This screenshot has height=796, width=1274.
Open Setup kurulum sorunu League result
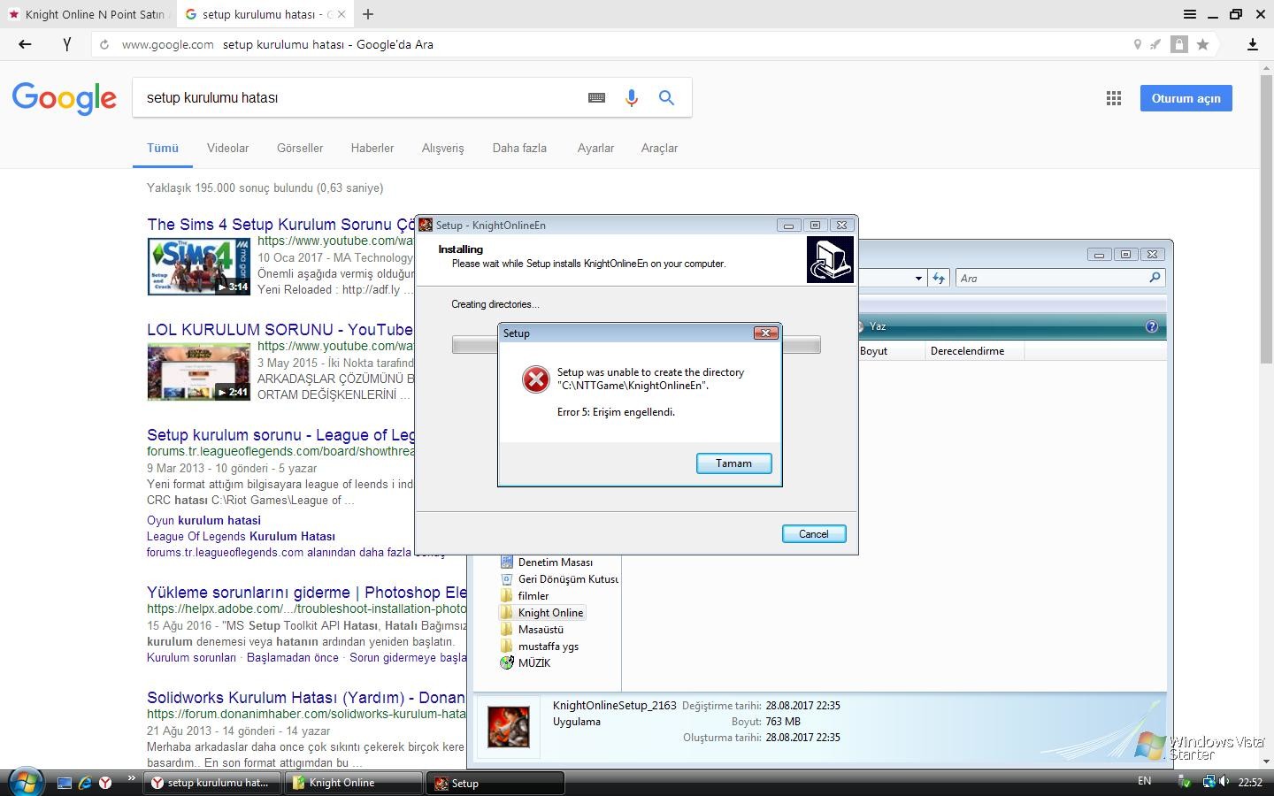tap(281, 435)
